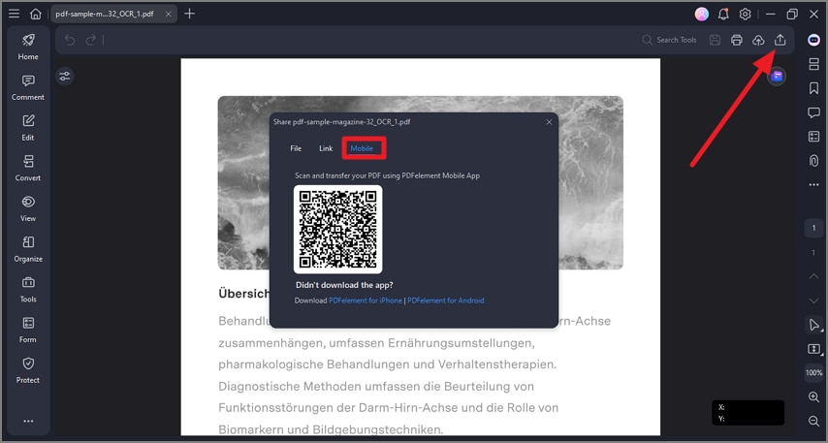Open the page thumbnails panel

[x=813, y=64]
